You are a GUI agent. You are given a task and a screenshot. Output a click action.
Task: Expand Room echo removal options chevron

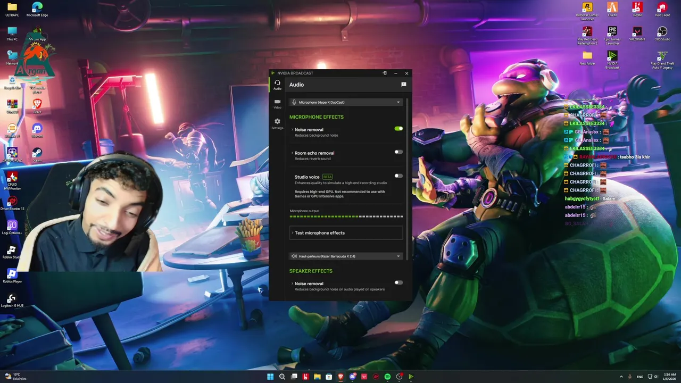click(x=292, y=153)
